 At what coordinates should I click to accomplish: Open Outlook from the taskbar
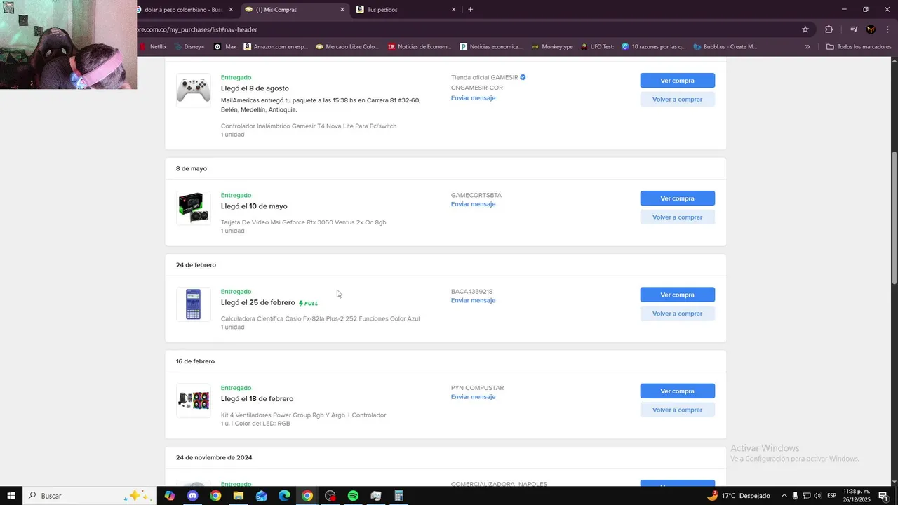point(261,496)
